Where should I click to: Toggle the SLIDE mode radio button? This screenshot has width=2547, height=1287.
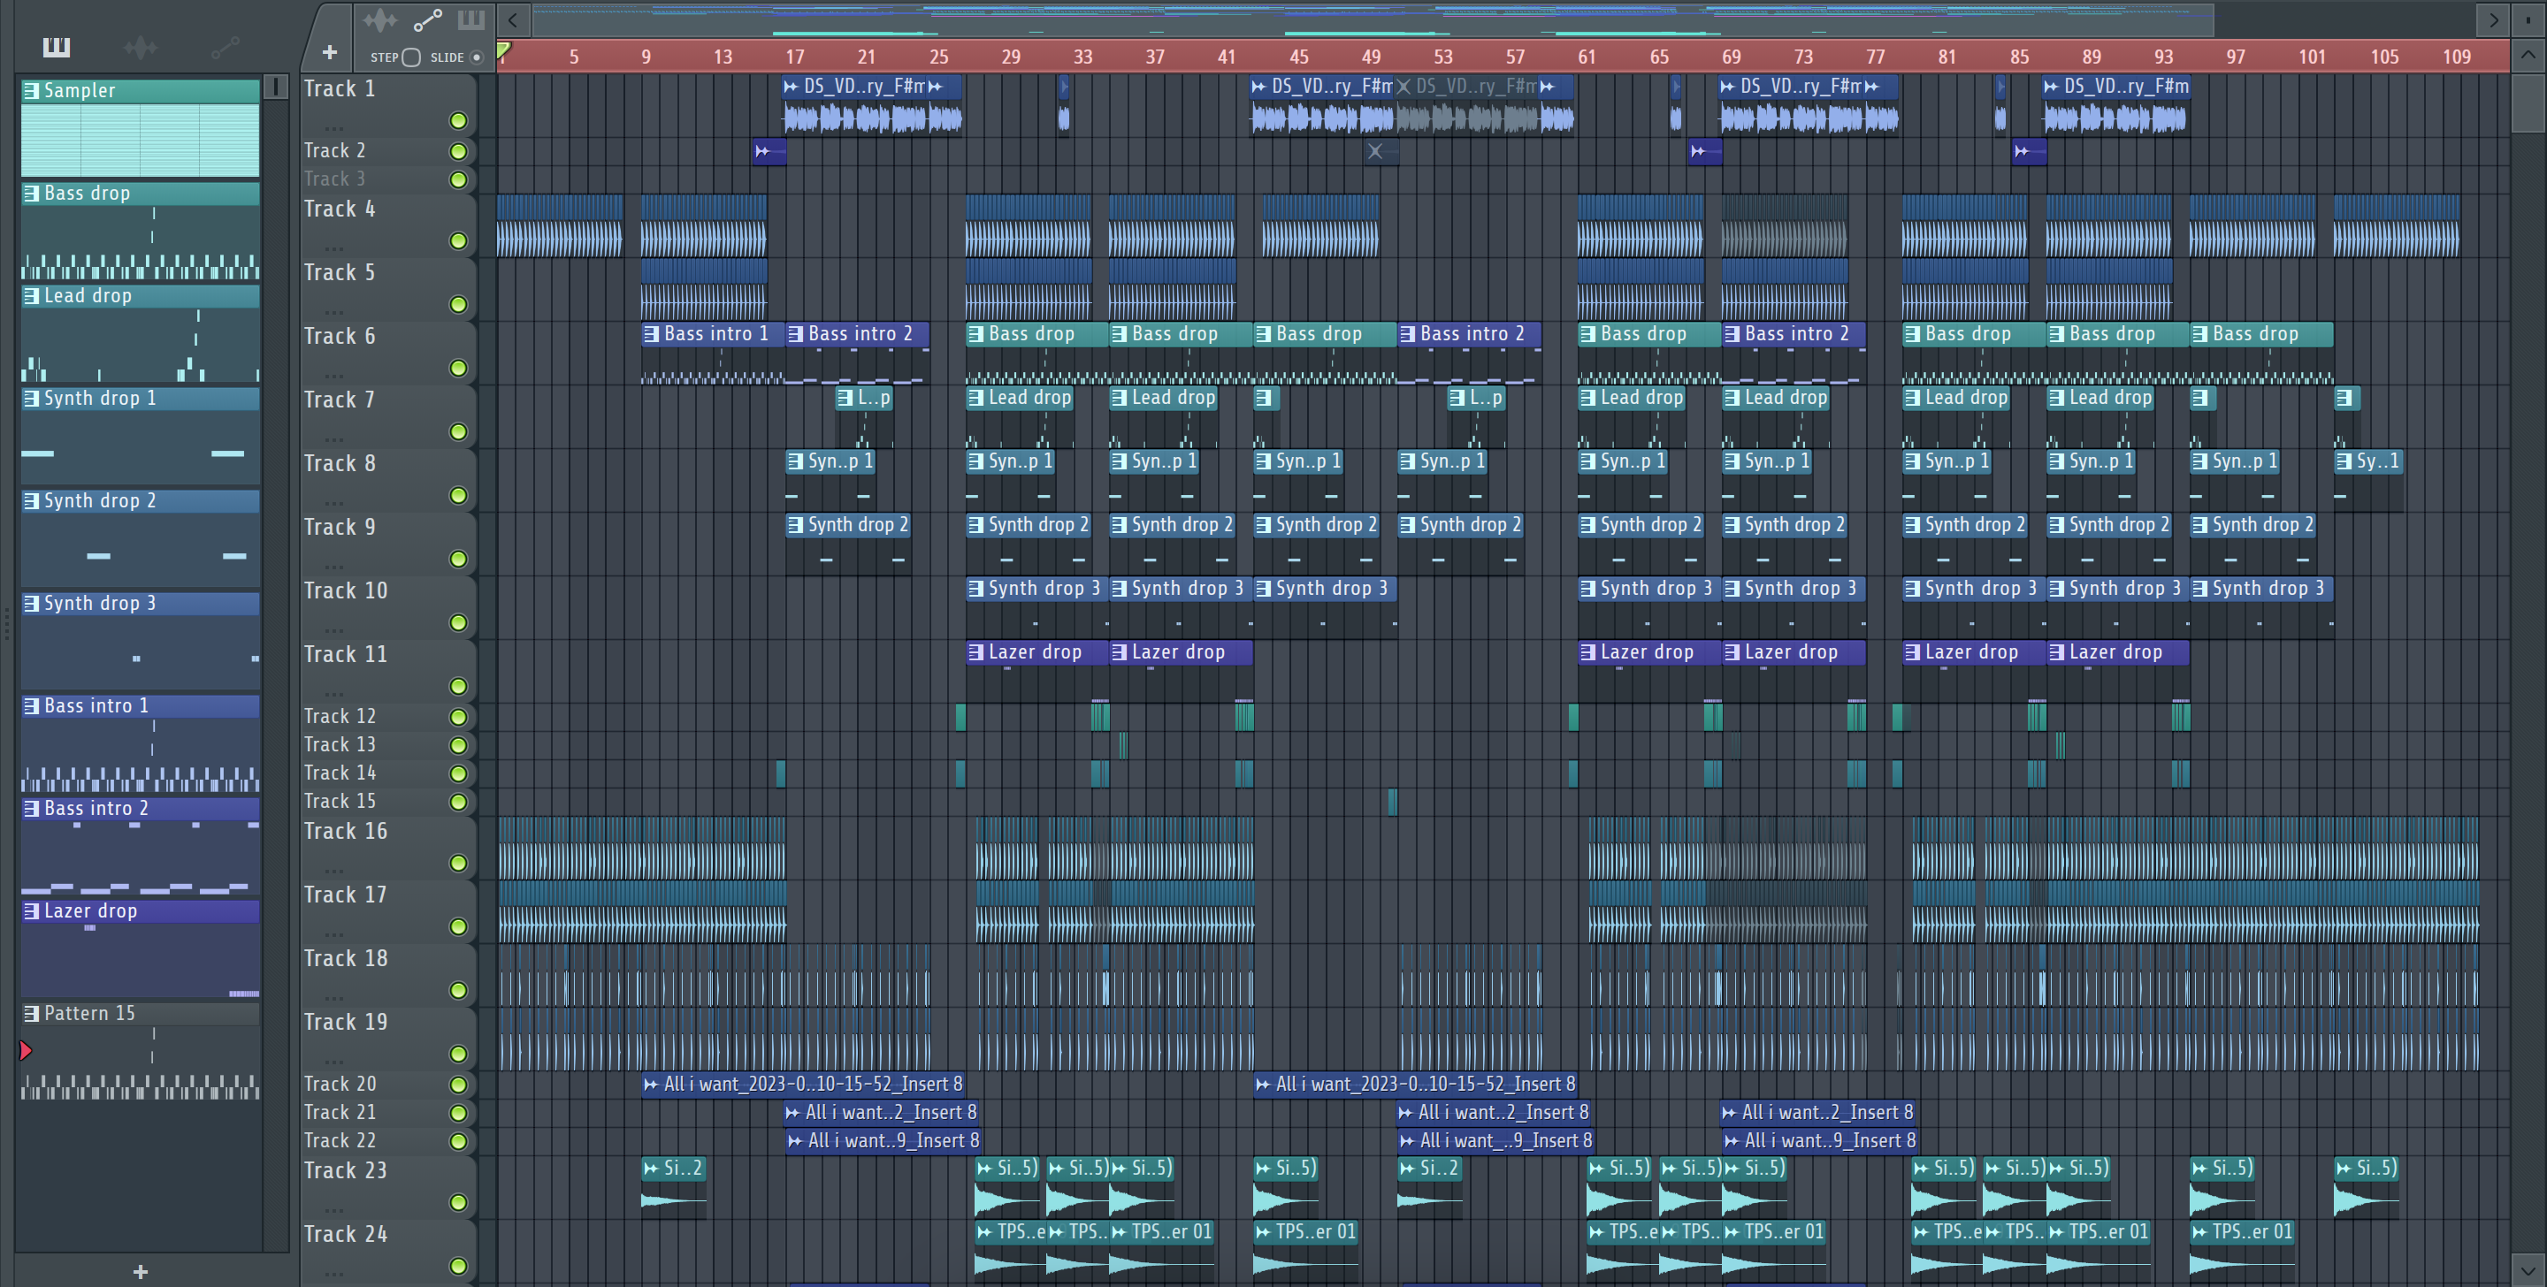coord(477,57)
